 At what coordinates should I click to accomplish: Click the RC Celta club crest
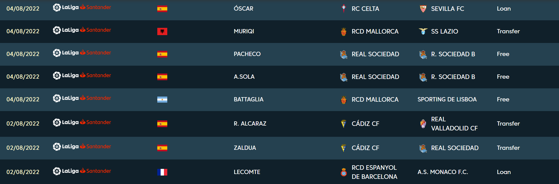pyautogui.click(x=344, y=9)
